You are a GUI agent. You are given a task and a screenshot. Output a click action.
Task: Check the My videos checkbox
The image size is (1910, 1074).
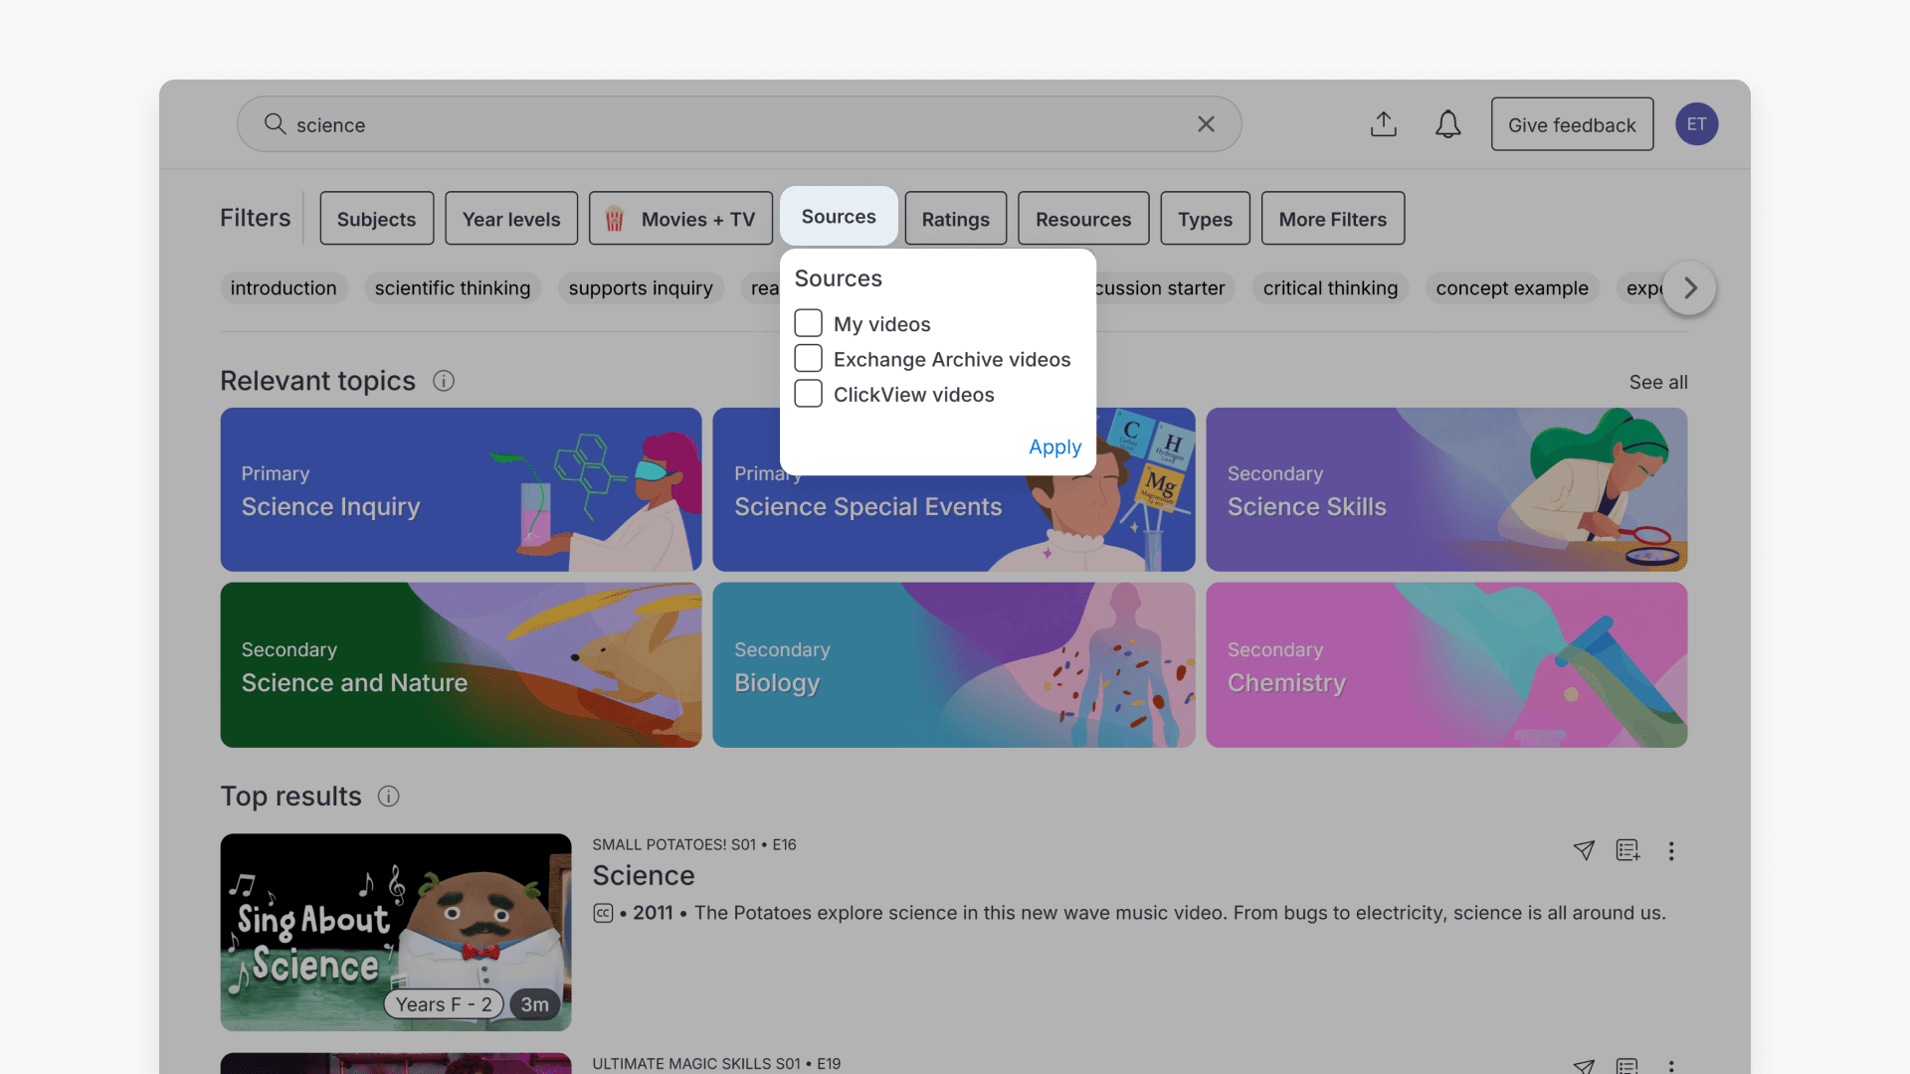click(808, 323)
